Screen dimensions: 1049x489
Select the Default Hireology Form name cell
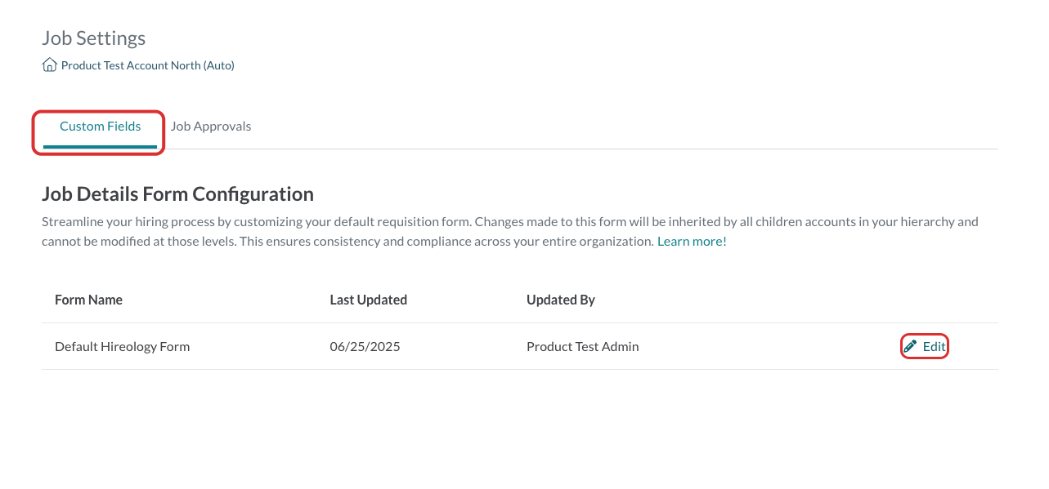point(123,346)
